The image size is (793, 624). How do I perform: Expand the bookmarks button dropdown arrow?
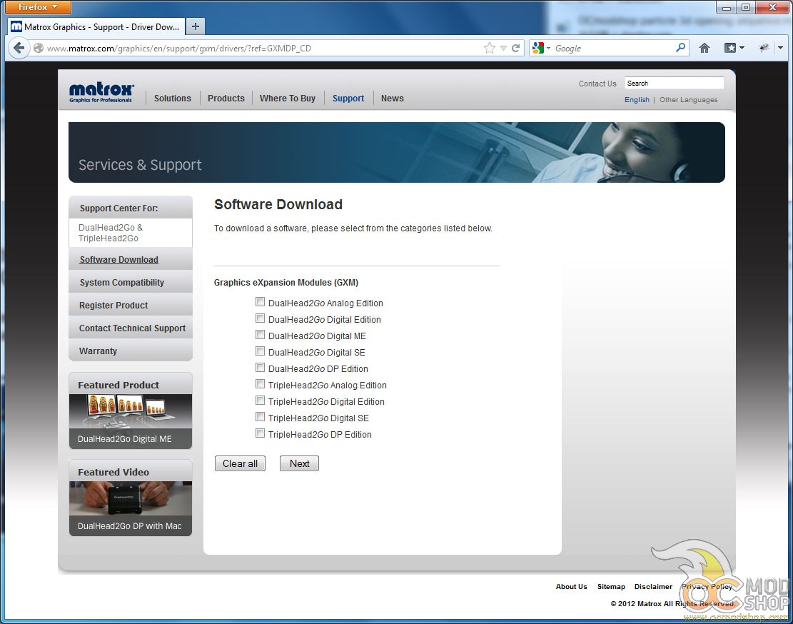point(742,48)
